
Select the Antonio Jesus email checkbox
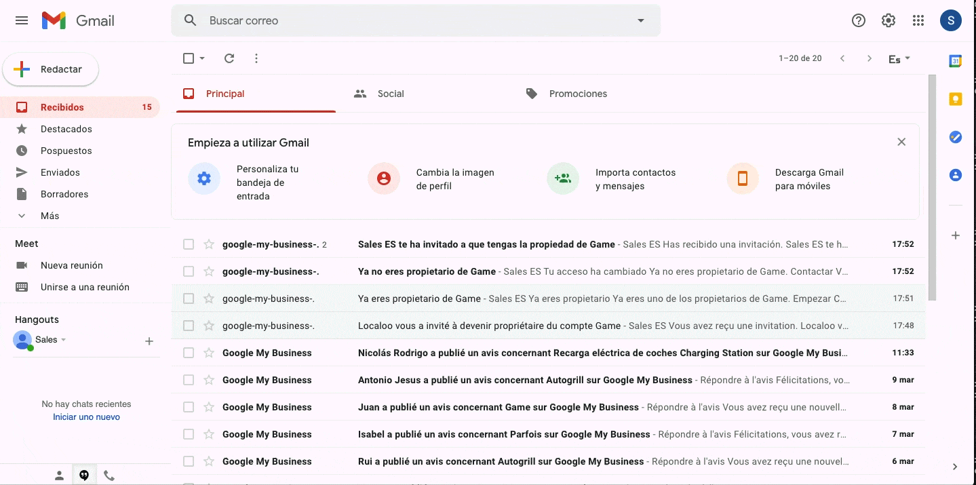pos(189,380)
